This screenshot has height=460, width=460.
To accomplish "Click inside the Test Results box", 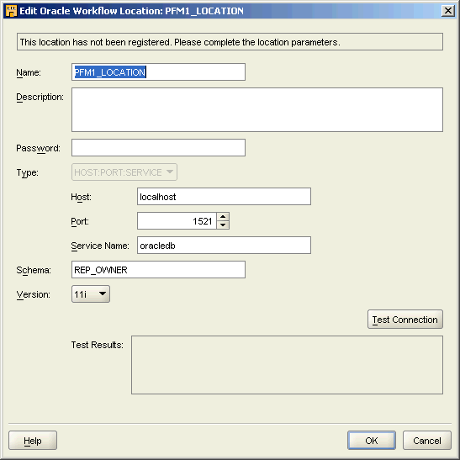I will tap(288, 365).
